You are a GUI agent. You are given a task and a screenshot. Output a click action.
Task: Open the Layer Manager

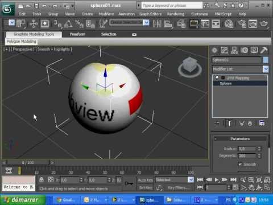(181, 24)
